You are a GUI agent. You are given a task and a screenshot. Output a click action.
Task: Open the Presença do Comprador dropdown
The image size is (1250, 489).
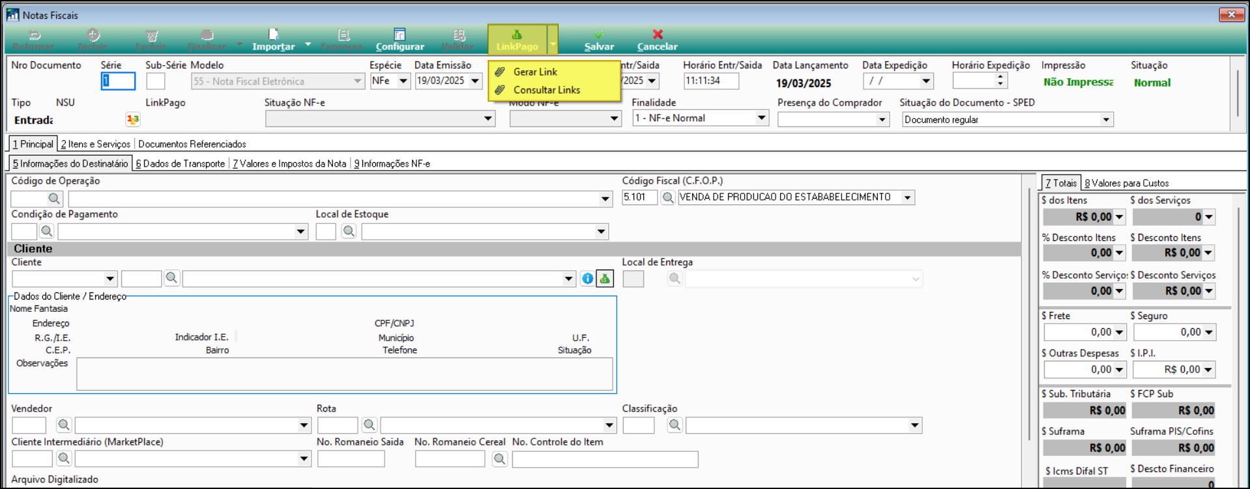(x=882, y=119)
